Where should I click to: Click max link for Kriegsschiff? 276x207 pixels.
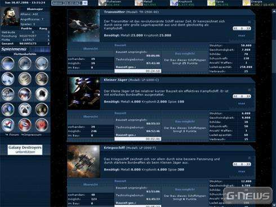[242, 172]
